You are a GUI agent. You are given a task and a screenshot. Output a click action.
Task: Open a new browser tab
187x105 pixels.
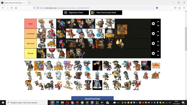(x=30, y=3)
